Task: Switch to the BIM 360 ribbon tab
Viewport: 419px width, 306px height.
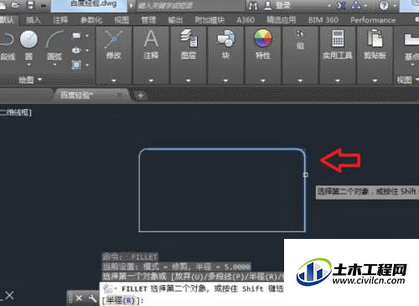Action: (323, 20)
